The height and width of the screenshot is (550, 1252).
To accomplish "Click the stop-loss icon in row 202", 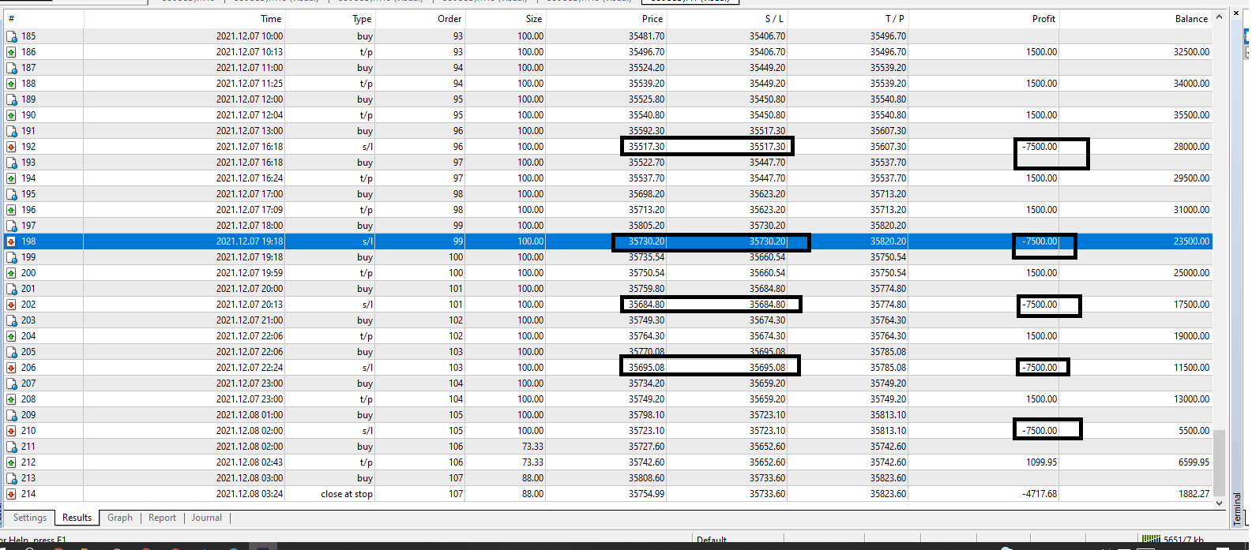I will pyautogui.click(x=11, y=305).
